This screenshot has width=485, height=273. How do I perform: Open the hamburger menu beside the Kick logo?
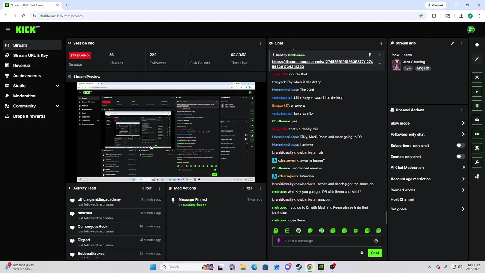point(8,30)
